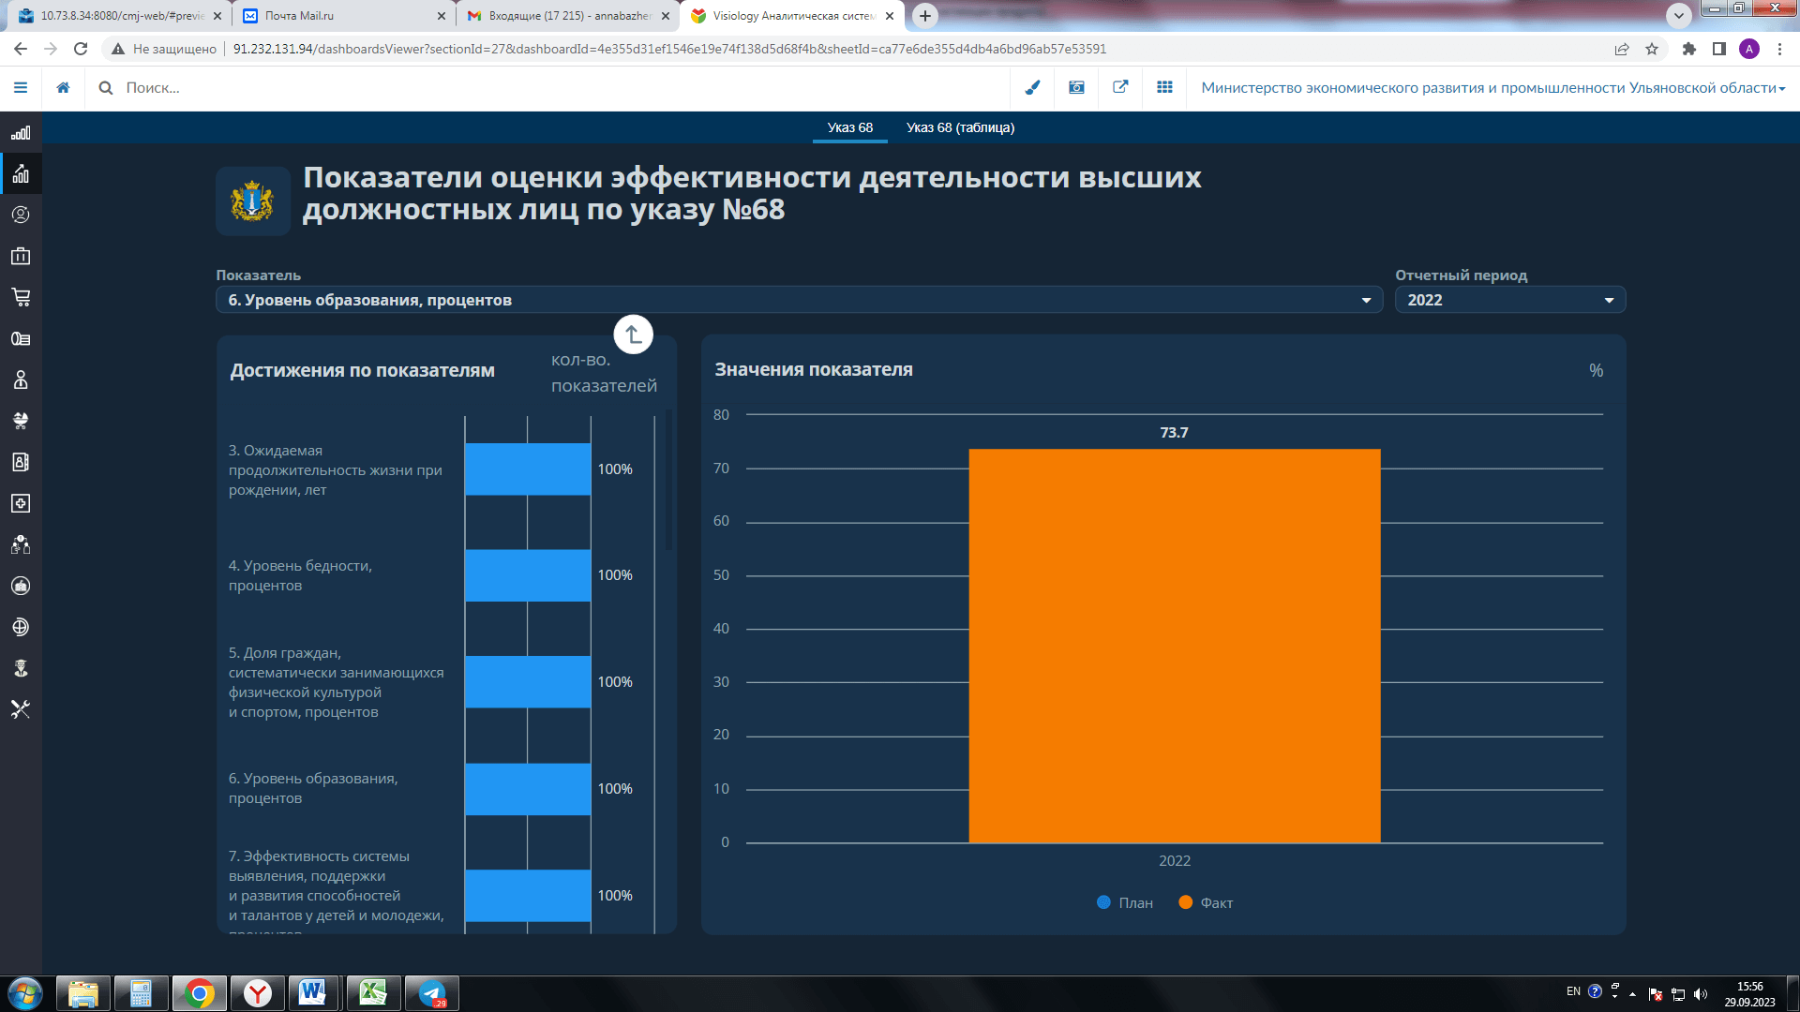
Task: Open the medical cross sidebar icon
Action: 21,503
